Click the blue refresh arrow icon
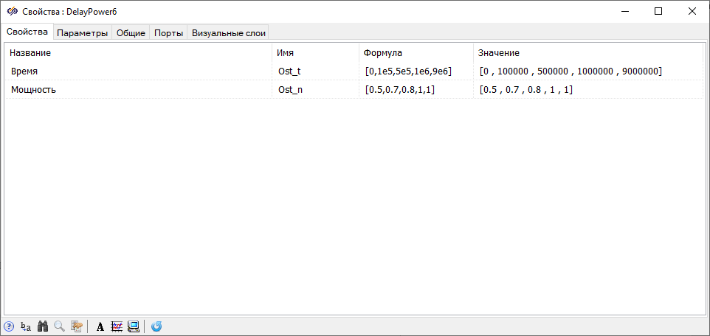Image resolution: width=710 pixels, height=336 pixels. point(156,326)
